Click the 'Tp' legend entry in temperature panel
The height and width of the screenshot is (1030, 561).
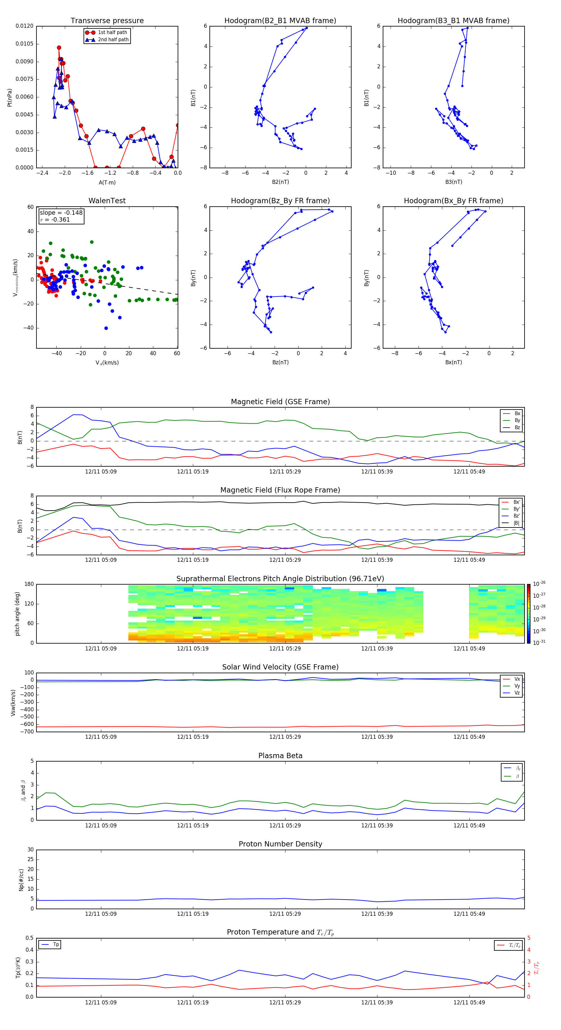click(x=50, y=944)
